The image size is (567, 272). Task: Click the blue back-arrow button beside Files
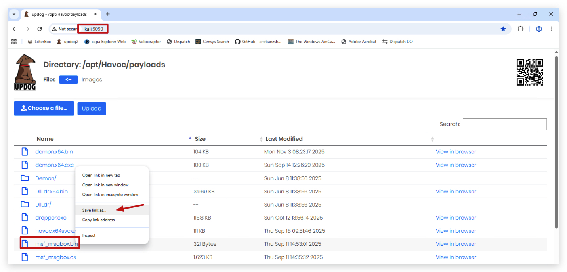(x=69, y=79)
